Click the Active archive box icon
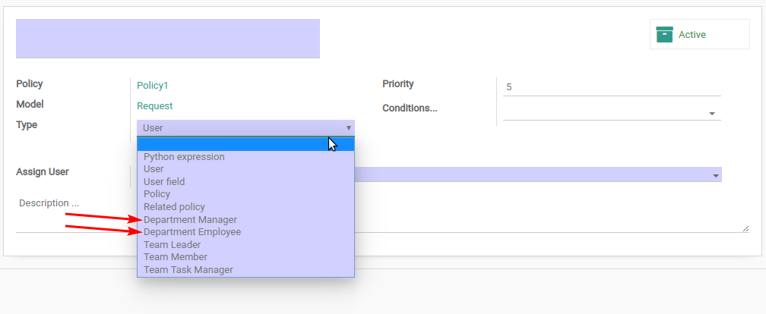This screenshot has height=314, width=766. click(x=664, y=35)
